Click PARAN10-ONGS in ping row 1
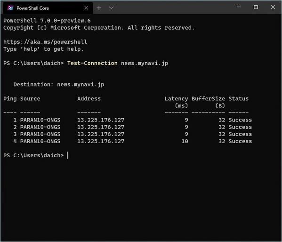The height and width of the screenshot is (242, 282). point(40,120)
